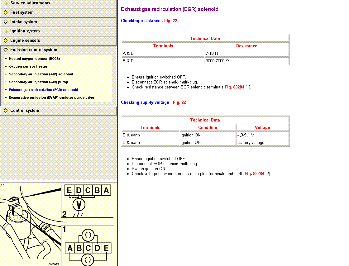This screenshot has height=266, width=349.
Task: Click Fig. 22 link next to Checking resistance
Action: point(170,21)
